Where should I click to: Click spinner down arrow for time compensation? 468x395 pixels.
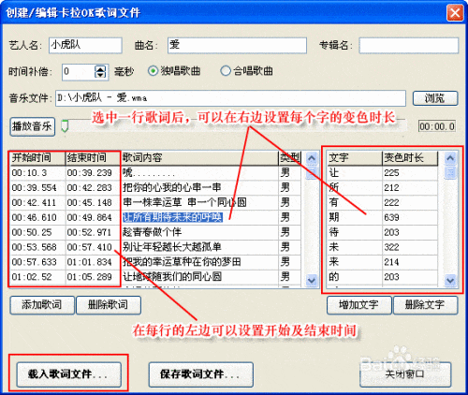100,75
